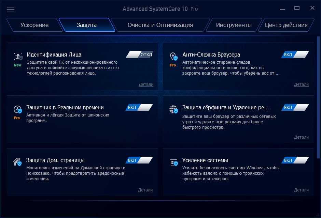
Task: Open Детали for Защита Дом. страницы
Action: (x=145, y=190)
